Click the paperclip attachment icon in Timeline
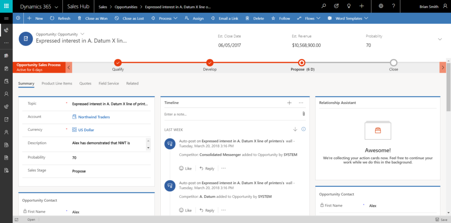 (x=303, y=114)
